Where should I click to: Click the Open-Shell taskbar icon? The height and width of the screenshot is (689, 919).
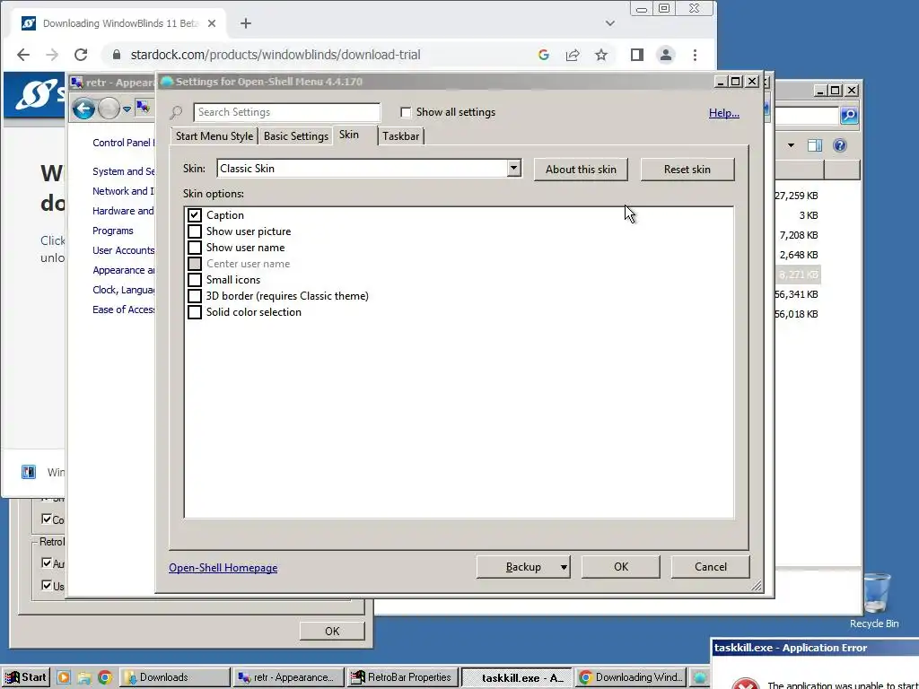[x=699, y=677]
